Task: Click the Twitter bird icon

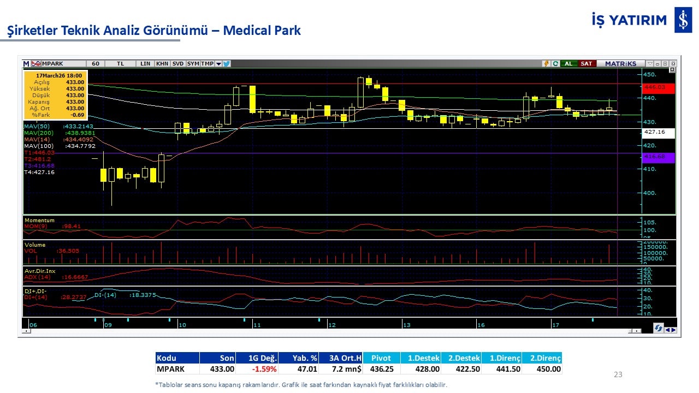Action: pyautogui.click(x=227, y=64)
